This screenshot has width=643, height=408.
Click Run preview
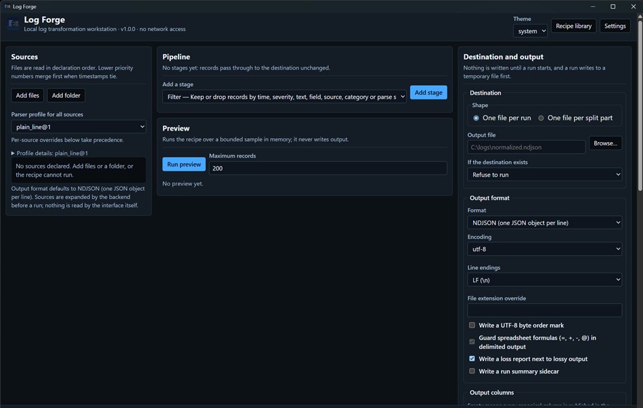click(x=183, y=164)
